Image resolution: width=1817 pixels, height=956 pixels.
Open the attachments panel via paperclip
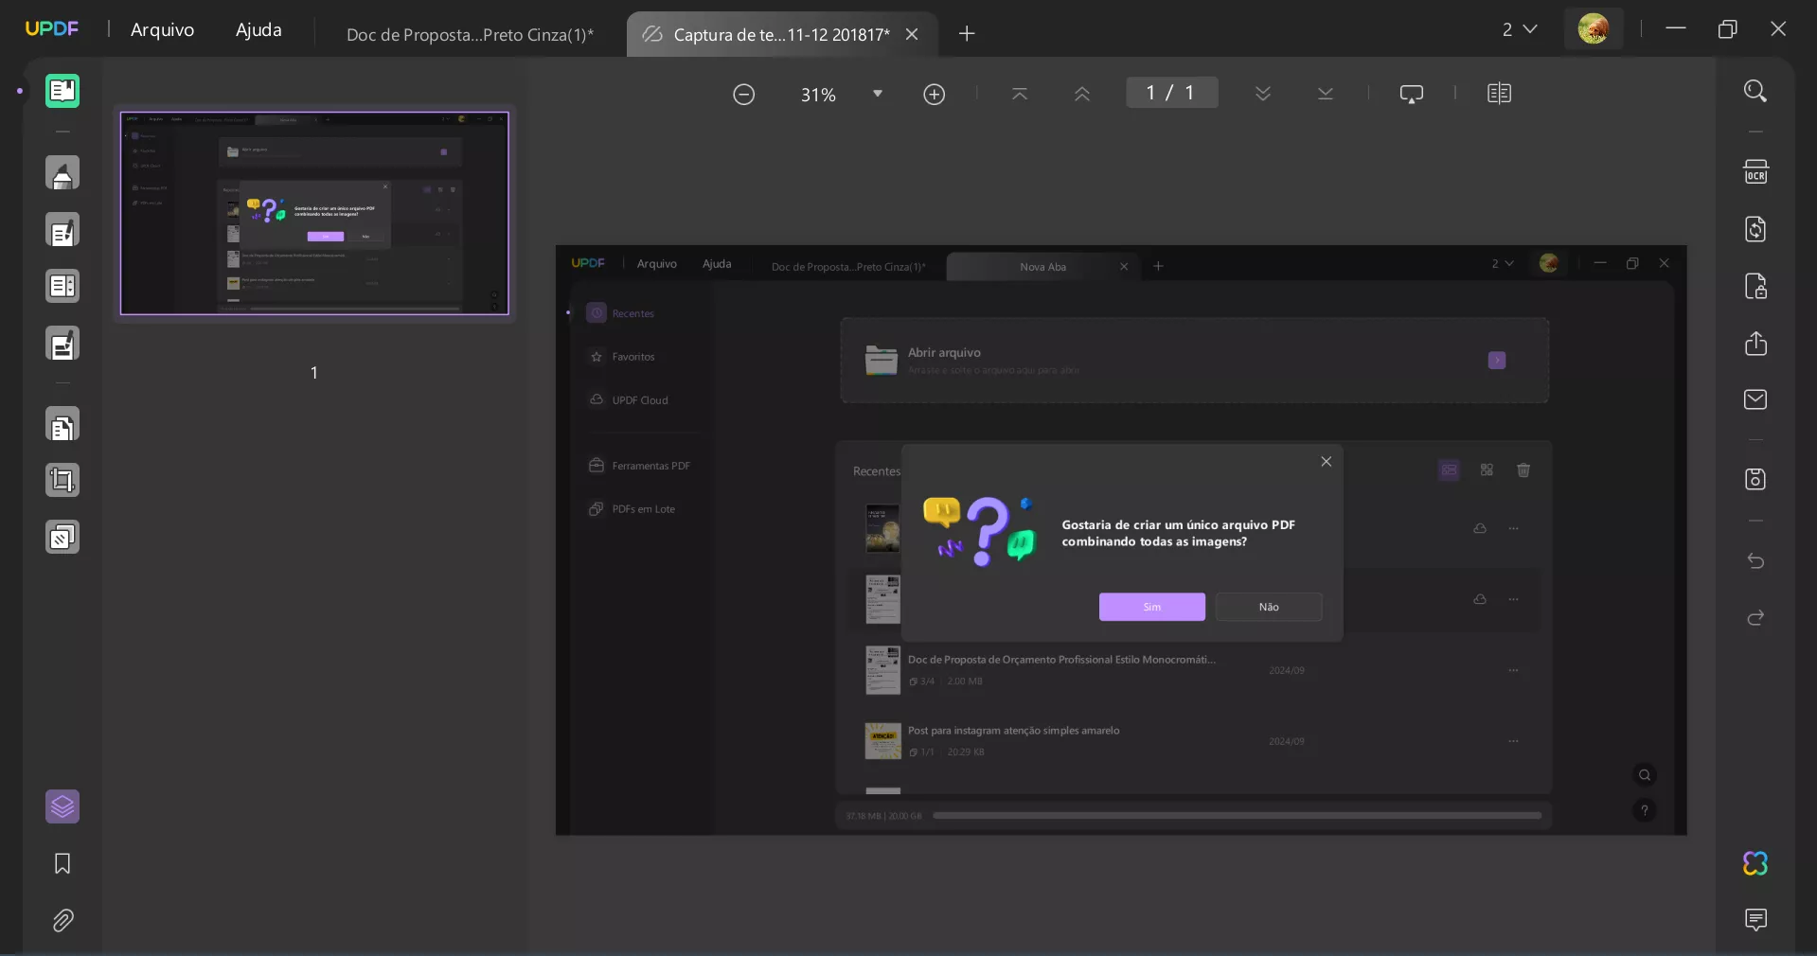coord(62,921)
